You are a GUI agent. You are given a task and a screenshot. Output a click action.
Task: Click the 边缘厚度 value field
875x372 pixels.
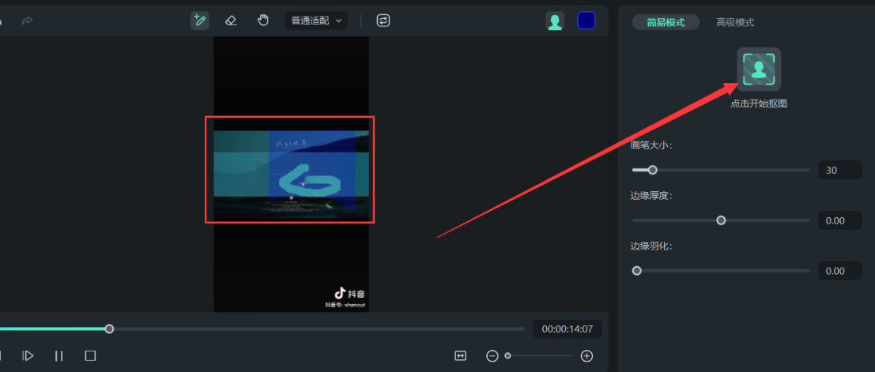pyautogui.click(x=840, y=220)
